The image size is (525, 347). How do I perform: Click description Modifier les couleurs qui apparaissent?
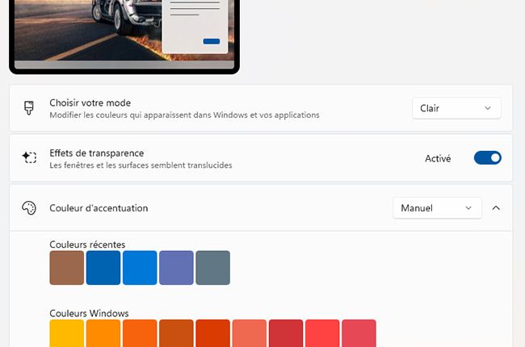pyautogui.click(x=184, y=115)
